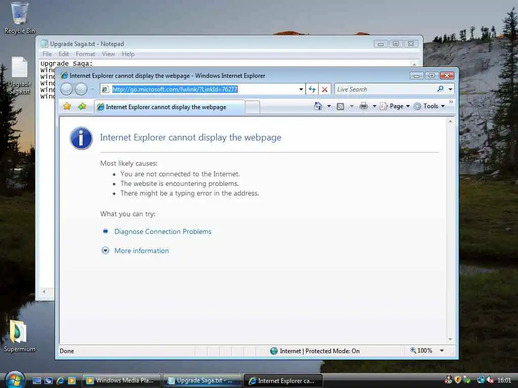Open the Tools menu

(429, 106)
